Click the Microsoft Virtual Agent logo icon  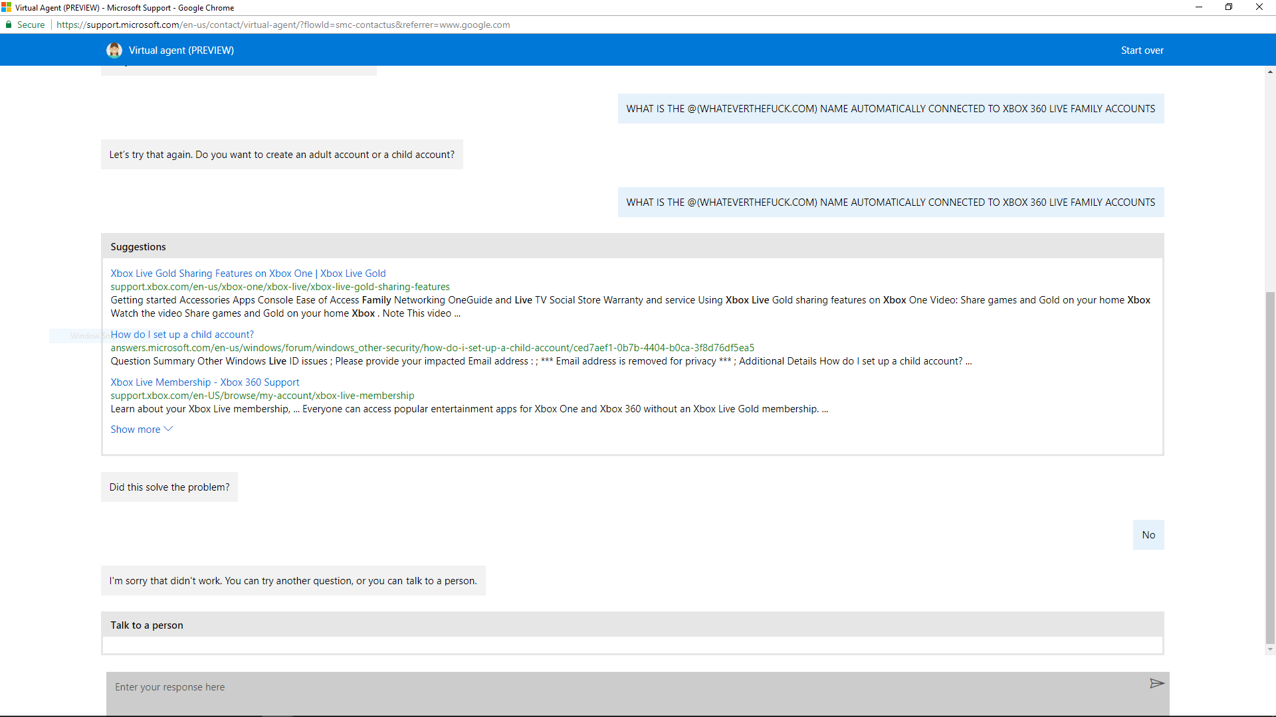tap(114, 50)
